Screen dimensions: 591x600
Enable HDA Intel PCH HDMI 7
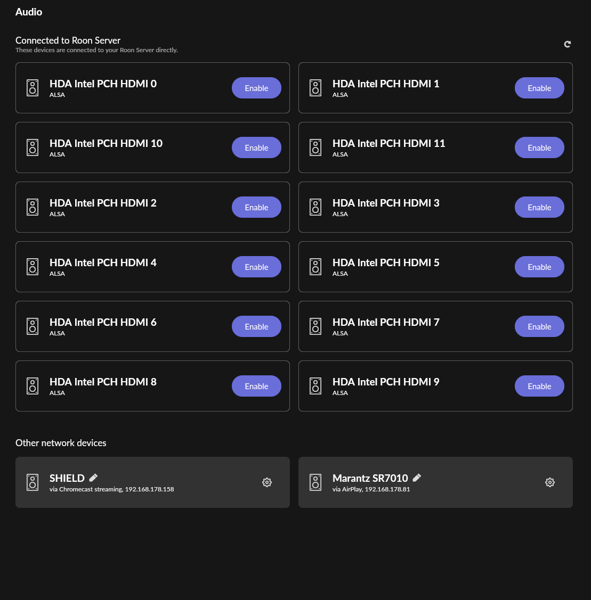(x=539, y=327)
